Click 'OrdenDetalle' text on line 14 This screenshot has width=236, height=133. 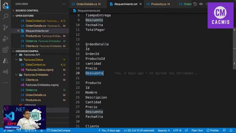(x=97, y=44)
